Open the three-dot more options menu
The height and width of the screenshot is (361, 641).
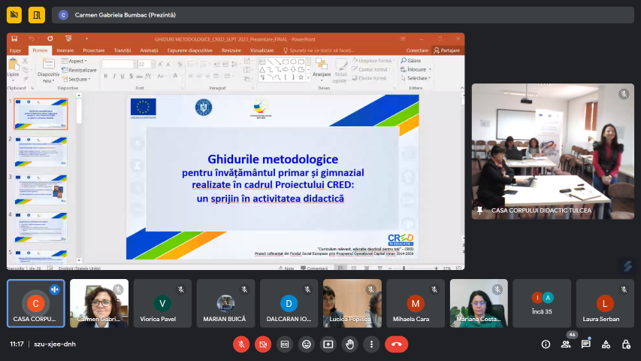(x=371, y=344)
